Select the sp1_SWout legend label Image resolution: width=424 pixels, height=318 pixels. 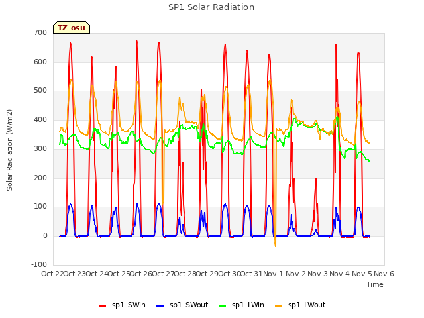(189, 305)
